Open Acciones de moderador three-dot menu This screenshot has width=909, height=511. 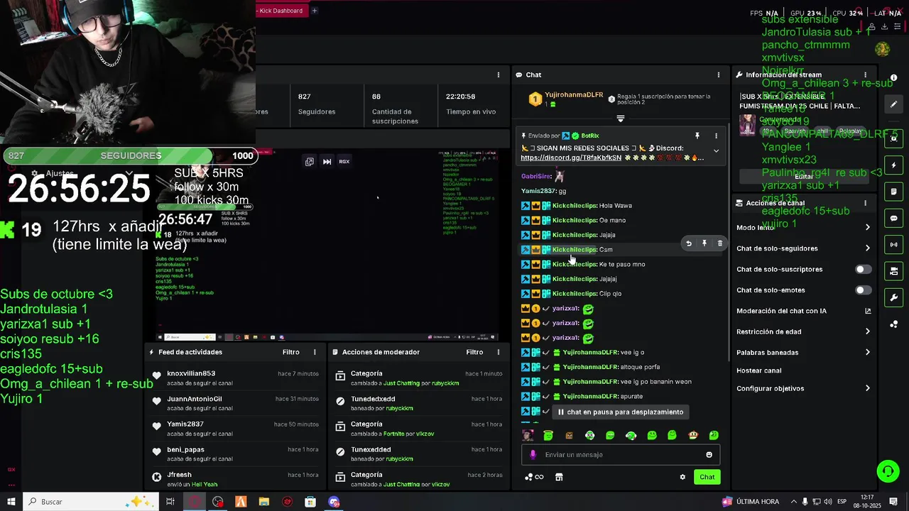(x=498, y=352)
